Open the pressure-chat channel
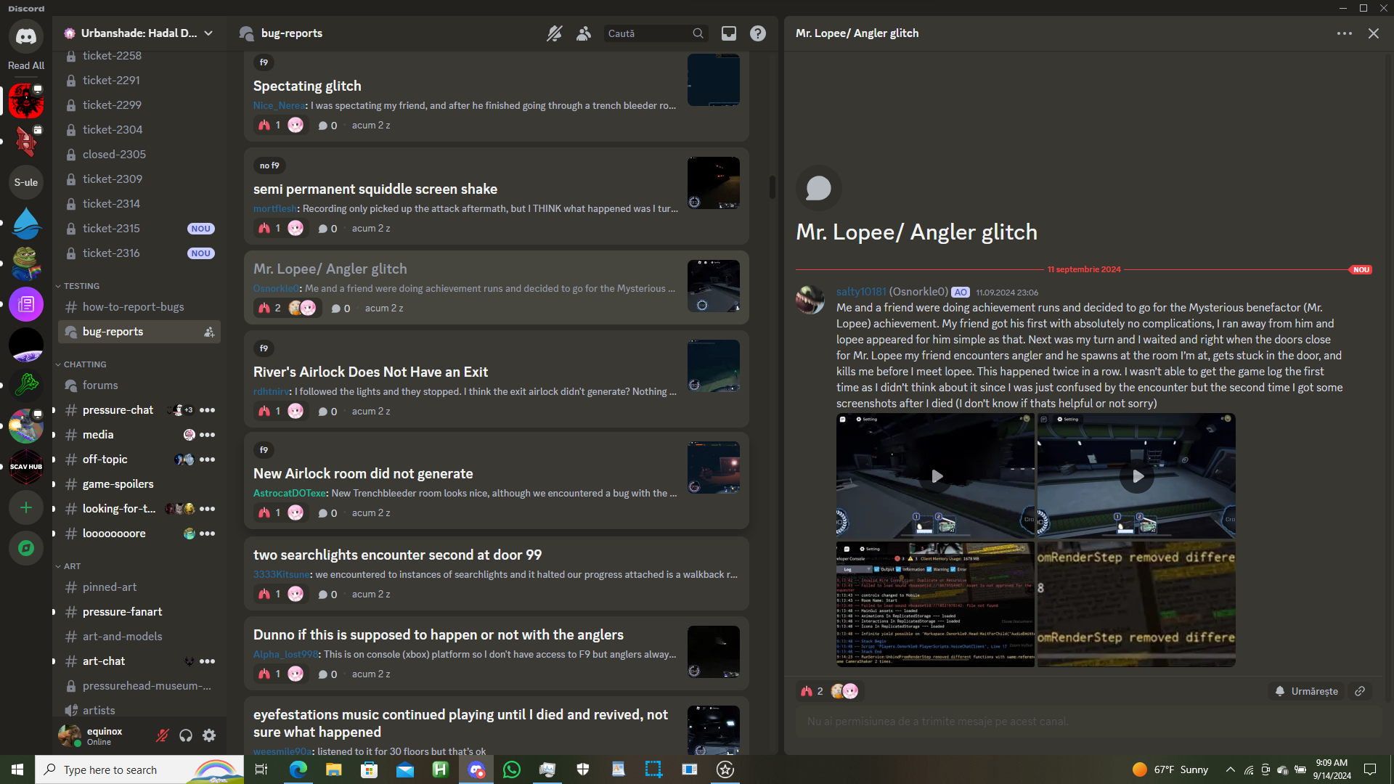Image resolution: width=1394 pixels, height=784 pixels. pos(118,410)
